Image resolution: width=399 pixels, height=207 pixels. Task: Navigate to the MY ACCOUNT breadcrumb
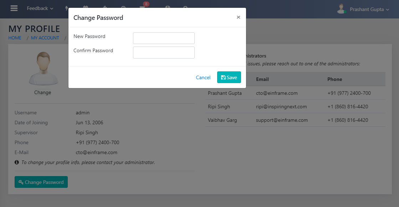45,38
